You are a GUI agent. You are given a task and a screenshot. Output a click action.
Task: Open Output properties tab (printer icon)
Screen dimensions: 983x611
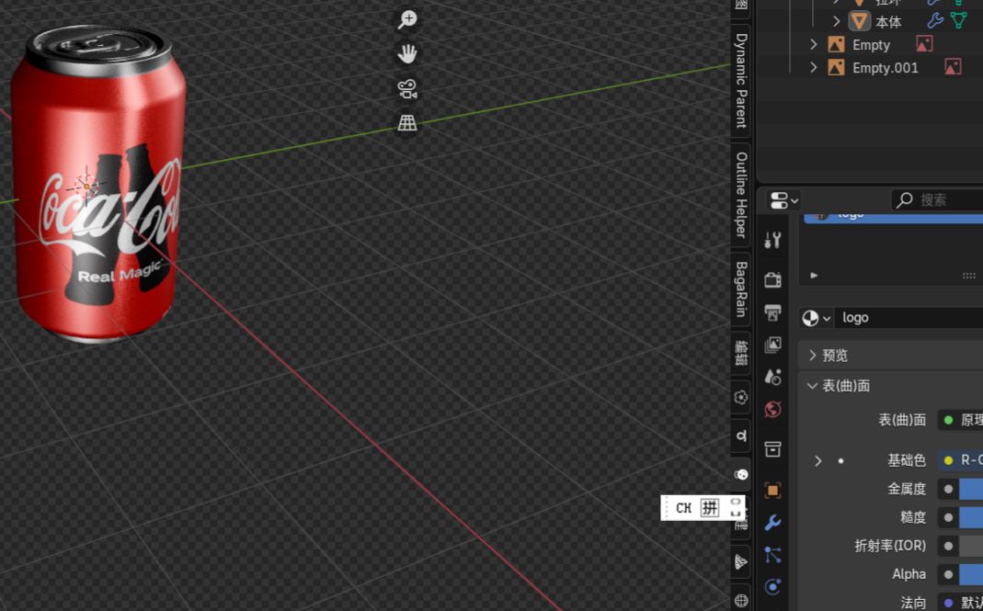point(772,312)
